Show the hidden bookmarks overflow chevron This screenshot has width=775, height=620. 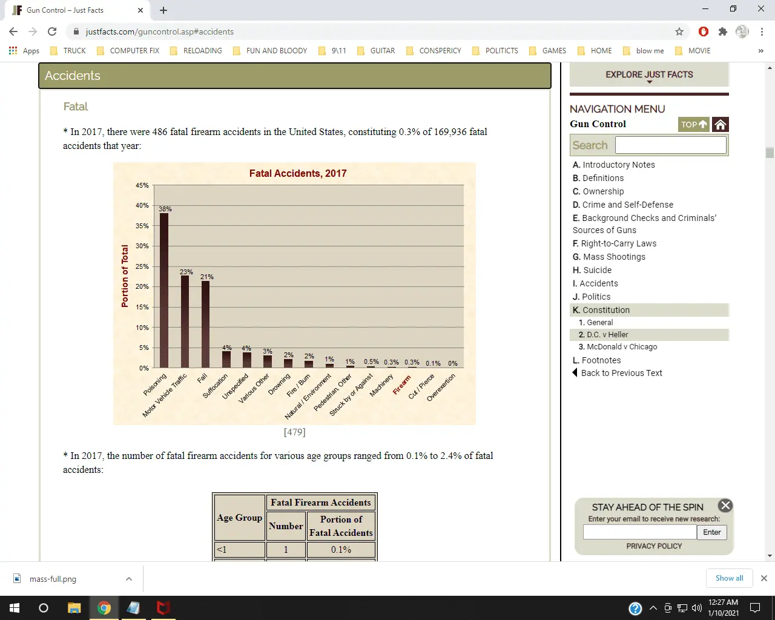point(760,51)
